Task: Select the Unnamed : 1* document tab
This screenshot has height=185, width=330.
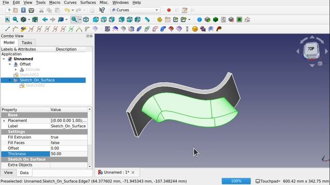Action: (x=117, y=173)
